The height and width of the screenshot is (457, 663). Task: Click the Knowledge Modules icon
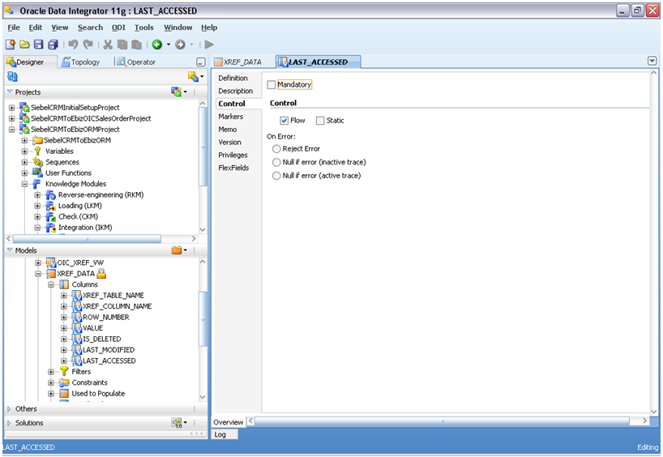click(x=37, y=184)
